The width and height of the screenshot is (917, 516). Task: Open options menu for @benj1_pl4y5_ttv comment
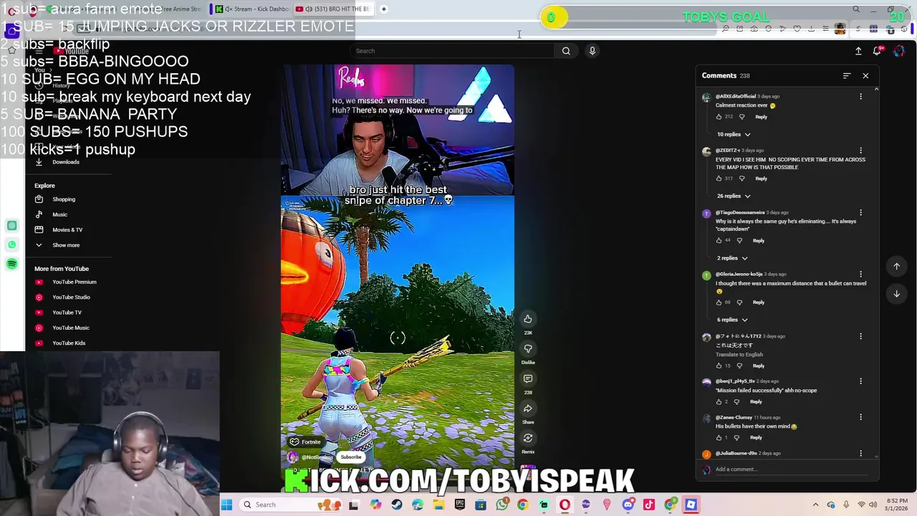(861, 381)
